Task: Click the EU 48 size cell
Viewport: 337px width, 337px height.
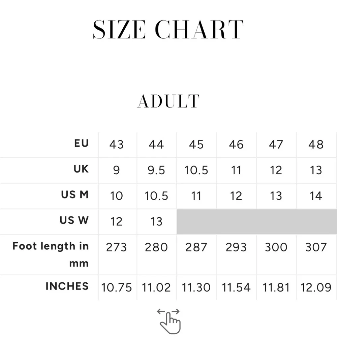Action: coord(316,145)
